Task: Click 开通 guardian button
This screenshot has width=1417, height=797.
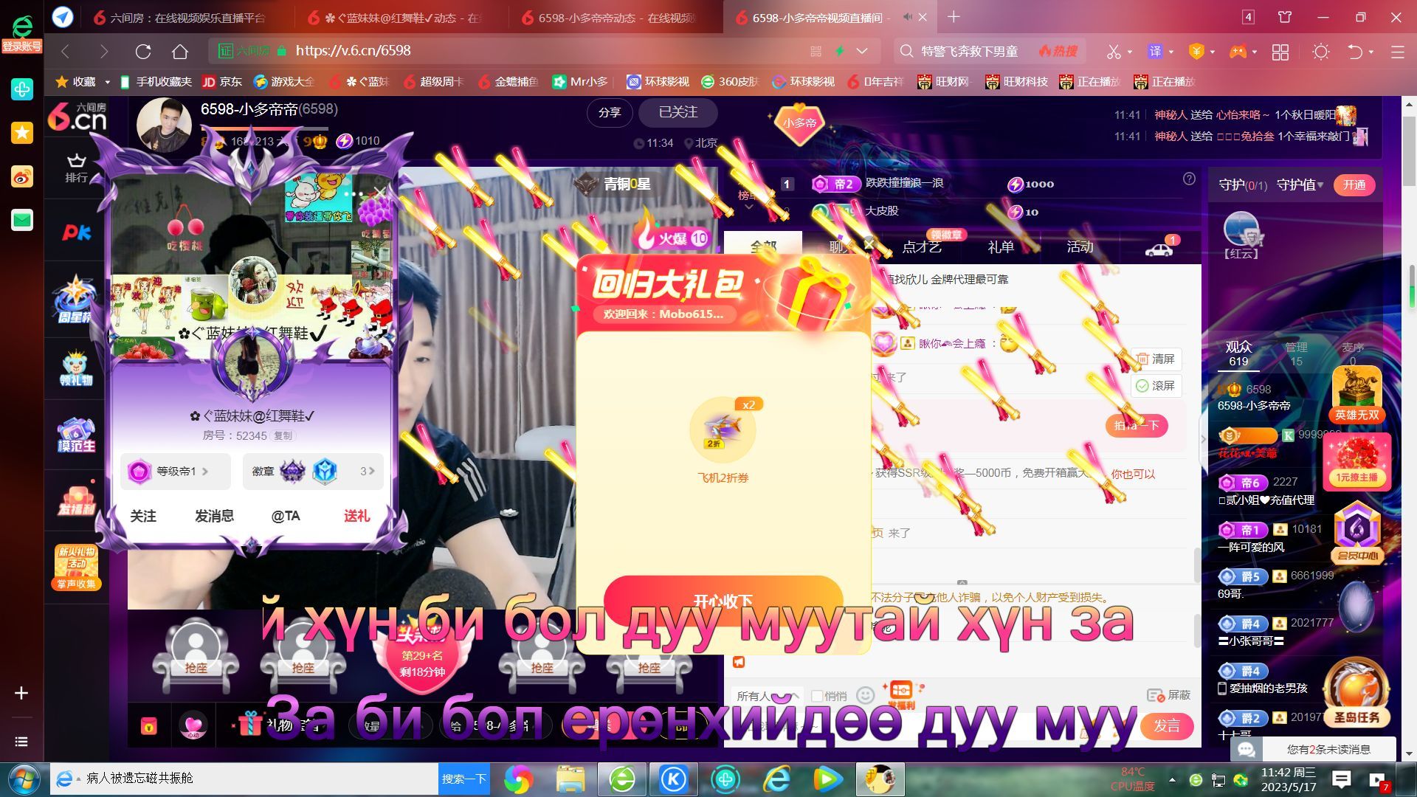Action: pos(1354,184)
